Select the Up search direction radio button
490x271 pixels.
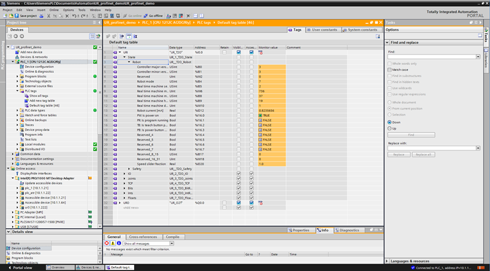click(x=389, y=128)
